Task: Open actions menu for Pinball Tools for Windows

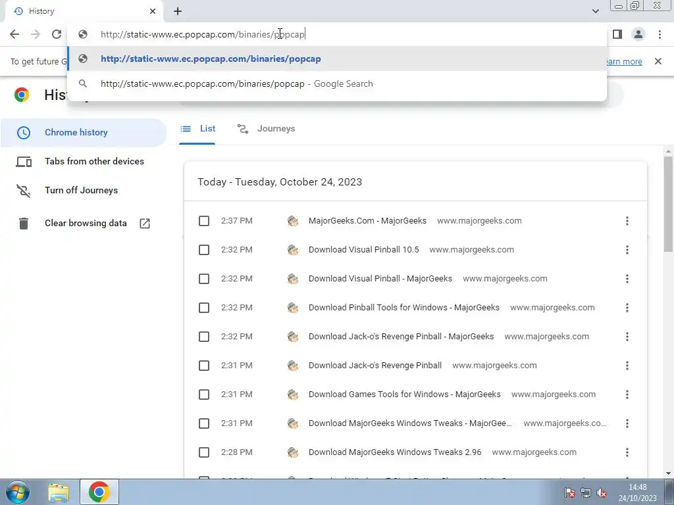Action: 627,308
